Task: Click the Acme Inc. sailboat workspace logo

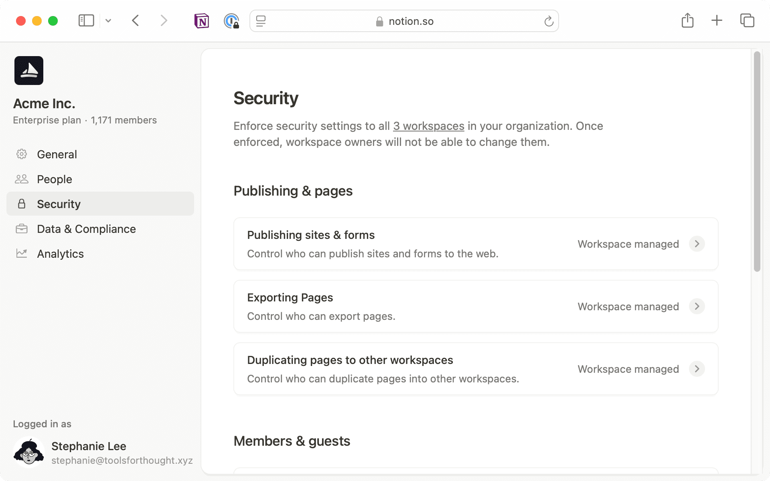Action: pos(28,70)
